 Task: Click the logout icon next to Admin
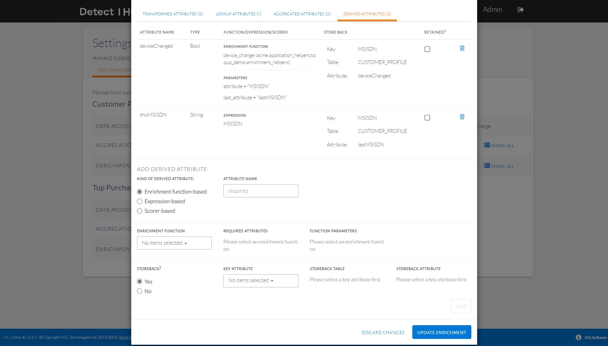tap(520, 10)
